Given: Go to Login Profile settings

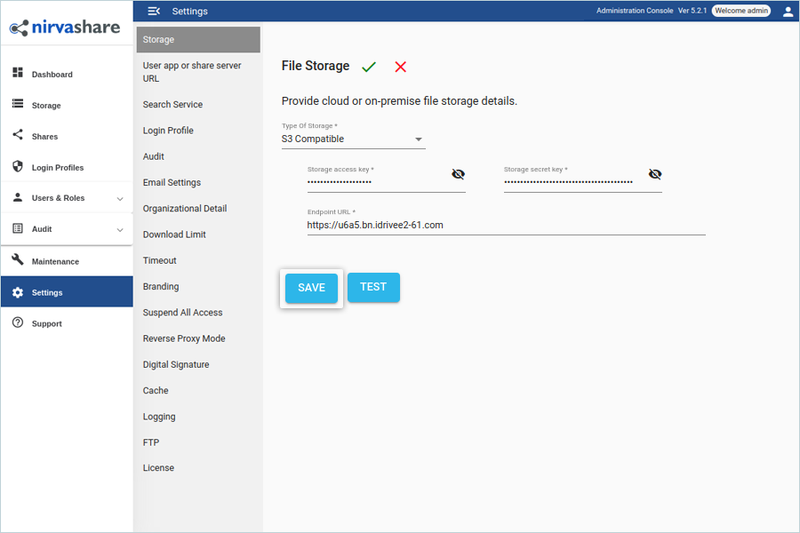Looking at the screenshot, I should (168, 131).
